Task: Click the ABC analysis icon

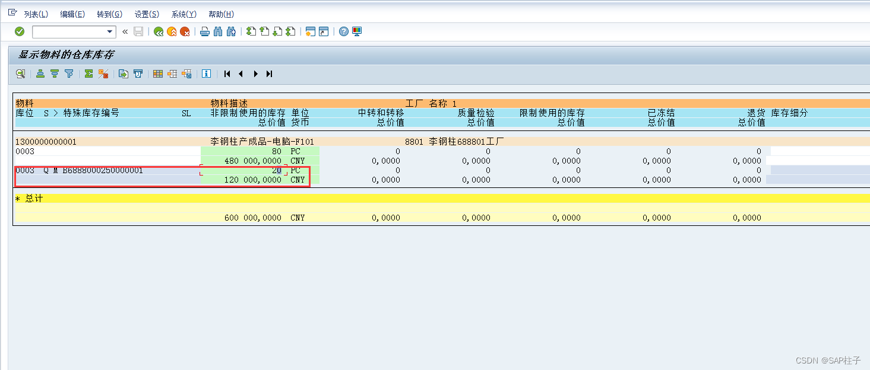Action: pos(138,74)
